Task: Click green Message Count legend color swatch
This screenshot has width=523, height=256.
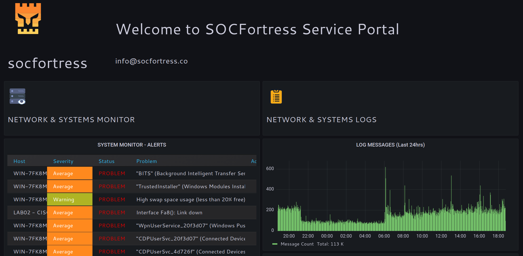Action: [x=275, y=244]
